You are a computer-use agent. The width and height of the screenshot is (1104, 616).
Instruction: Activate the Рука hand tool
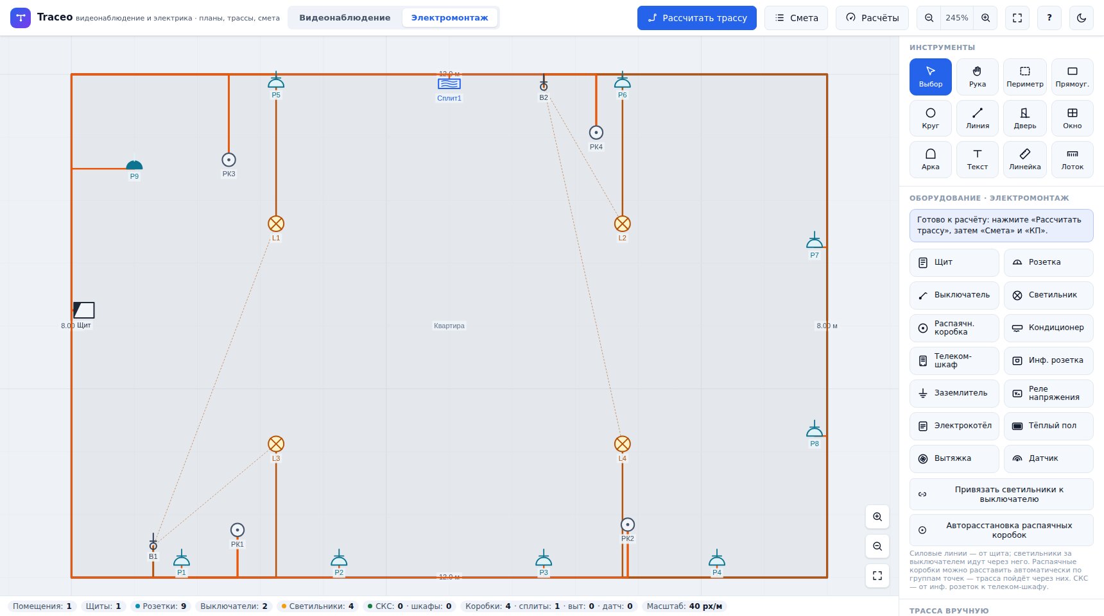pyautogui.click(x=978, y=77)
